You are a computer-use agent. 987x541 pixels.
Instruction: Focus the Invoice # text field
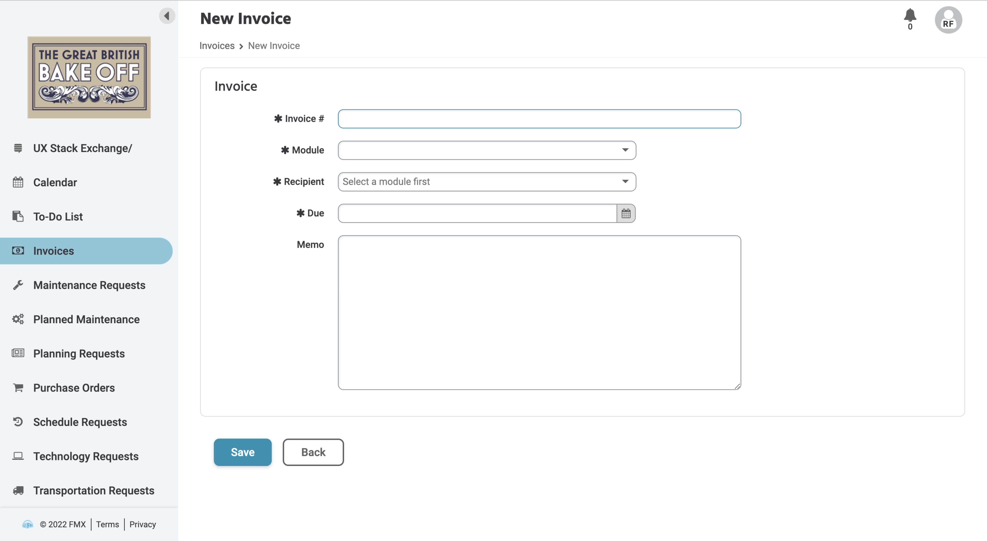(x=539, y=119)
